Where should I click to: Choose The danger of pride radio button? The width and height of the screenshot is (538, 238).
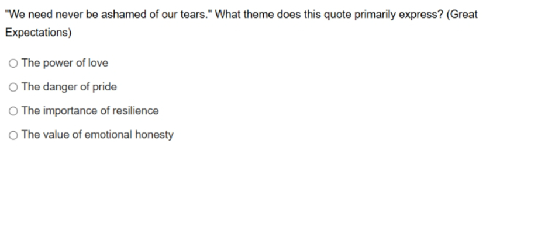coord(13,87)
